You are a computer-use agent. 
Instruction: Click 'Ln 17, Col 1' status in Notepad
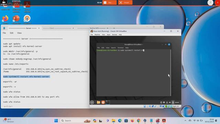click(x=8, y=106)
